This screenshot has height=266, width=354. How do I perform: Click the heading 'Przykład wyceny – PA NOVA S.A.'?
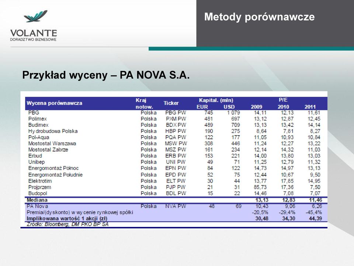tap(106, 75)
